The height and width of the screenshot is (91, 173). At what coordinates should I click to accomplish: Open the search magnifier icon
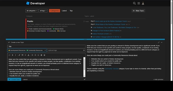(x=134, y=3)
